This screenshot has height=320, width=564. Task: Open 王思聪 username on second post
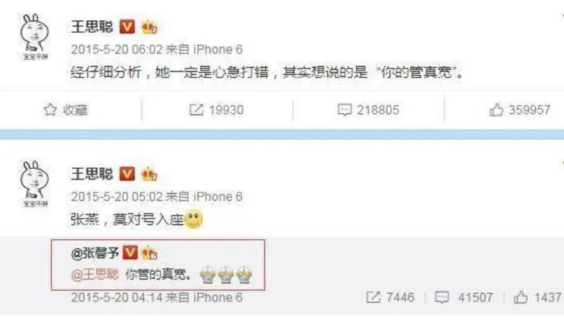[x=92, y=174]
